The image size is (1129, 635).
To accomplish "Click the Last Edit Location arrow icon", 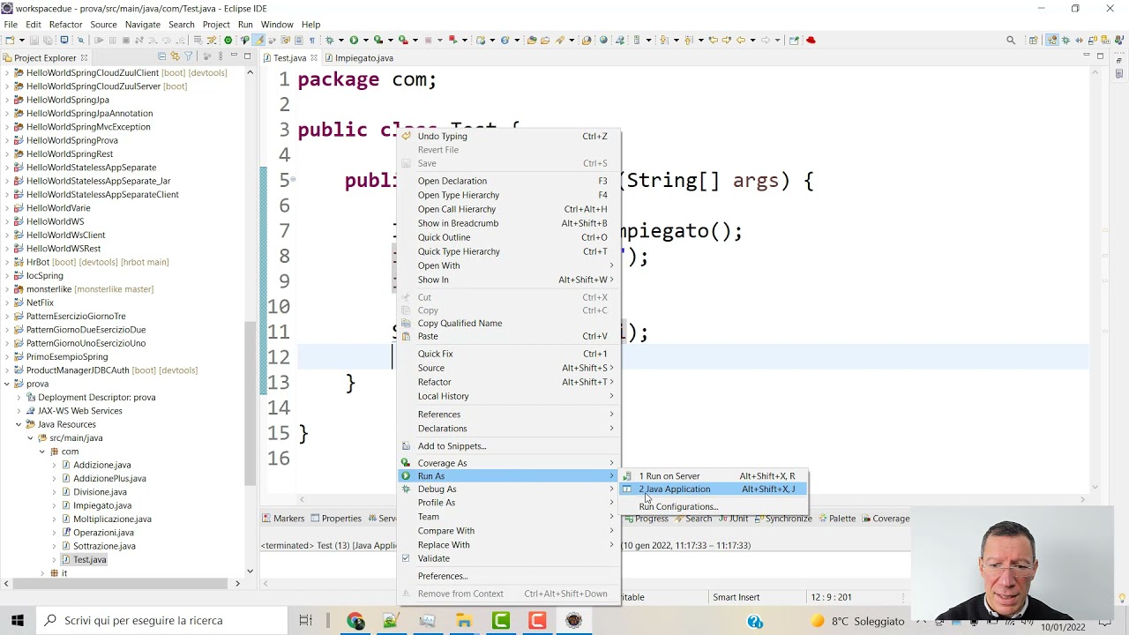I will (713, 40).
